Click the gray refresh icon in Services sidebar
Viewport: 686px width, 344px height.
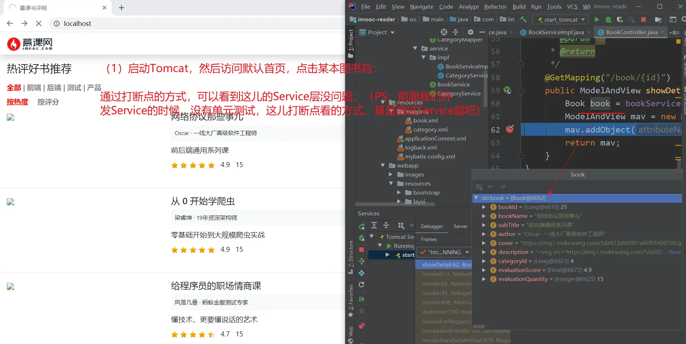tap(362, 285)
